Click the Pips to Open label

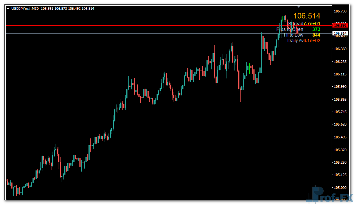coord(290,29)
